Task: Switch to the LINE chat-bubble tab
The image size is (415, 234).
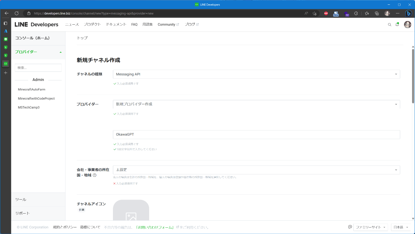Action: (x=6, y=39)
